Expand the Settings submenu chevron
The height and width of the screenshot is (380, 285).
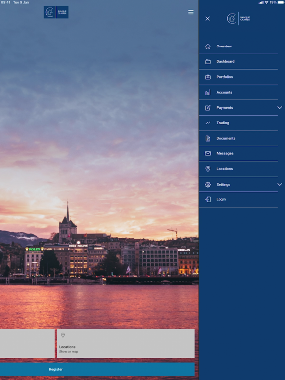[x=280, y=184]
